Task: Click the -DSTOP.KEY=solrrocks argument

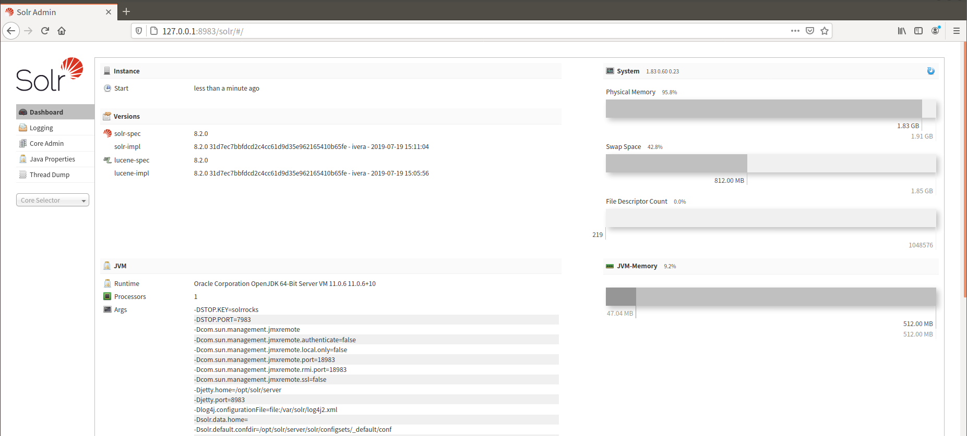Action: click(x=226, y=309)
